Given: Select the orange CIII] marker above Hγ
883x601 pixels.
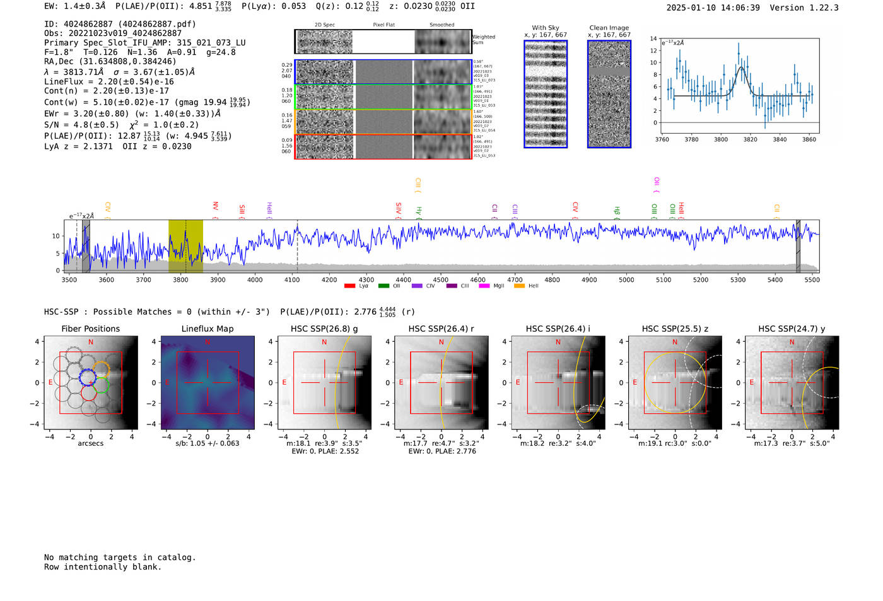Looking at the screenshot, I should pyautogui.click(x=418, y=185).
